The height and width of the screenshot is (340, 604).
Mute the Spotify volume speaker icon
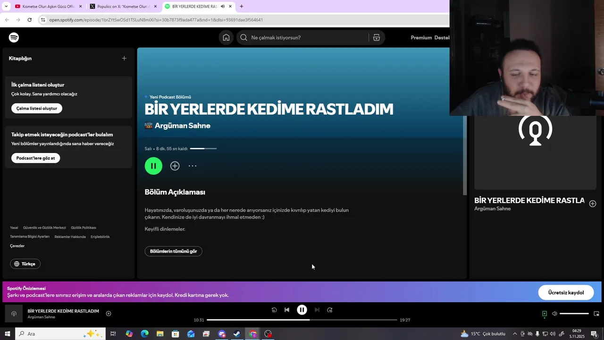555,314
